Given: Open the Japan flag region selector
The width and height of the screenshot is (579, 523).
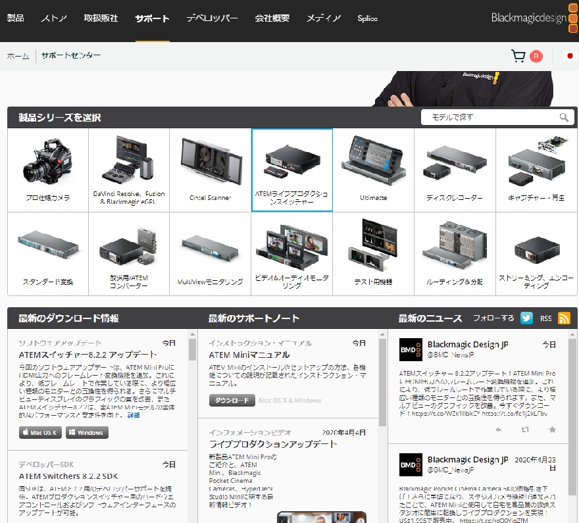Looking at the screenshot, I should tap(570, 56).
